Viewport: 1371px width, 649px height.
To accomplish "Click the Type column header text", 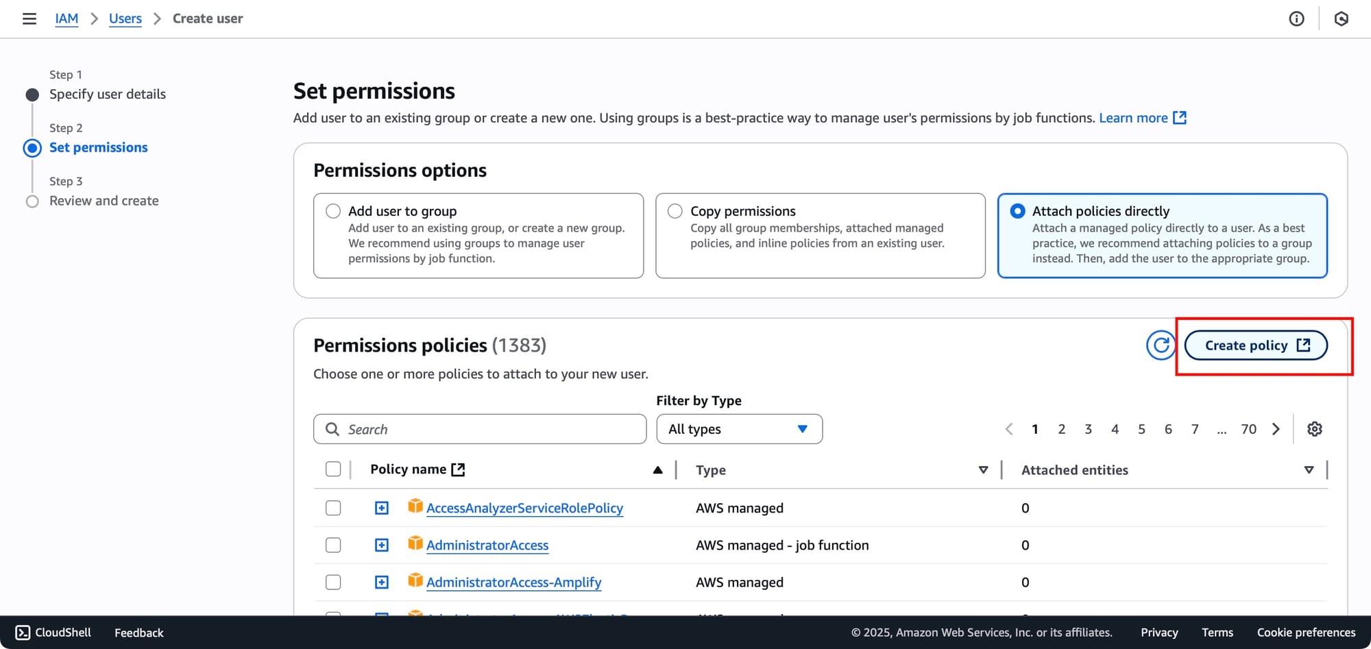I will pos(711,470).
